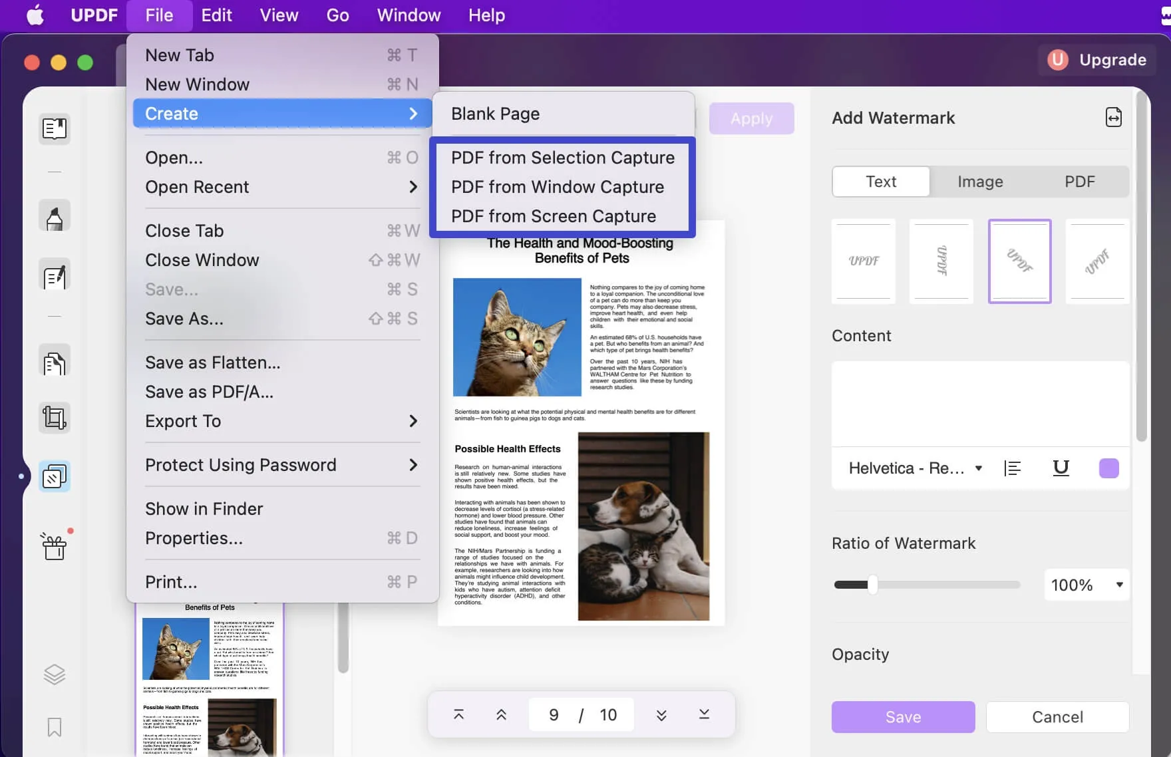The height and width of the screenshot is (757, 1171).
Task: Pick the purple watermark color swatch
Action: click(1108, 468)
